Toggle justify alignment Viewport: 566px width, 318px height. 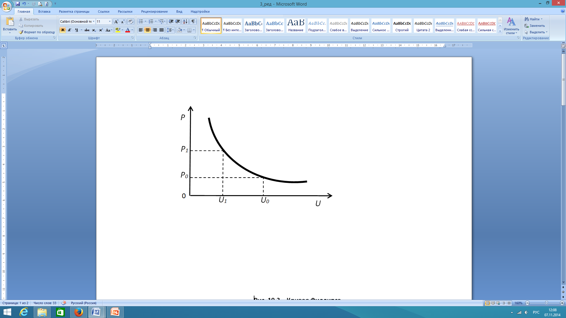tap(162, 30)
